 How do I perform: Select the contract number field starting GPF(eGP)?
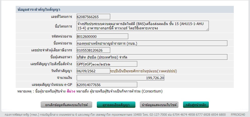click(107, 64)
